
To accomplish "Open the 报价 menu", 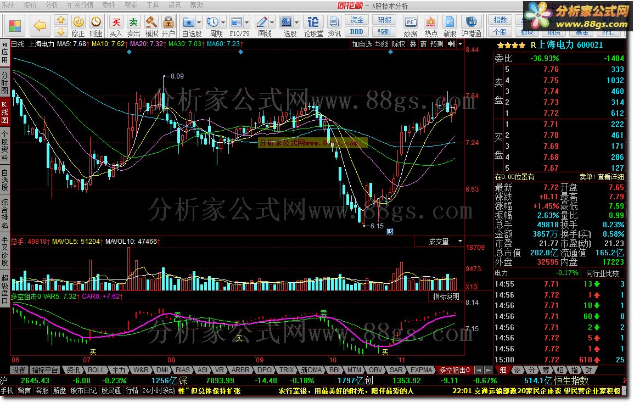I will pos(30,5).
